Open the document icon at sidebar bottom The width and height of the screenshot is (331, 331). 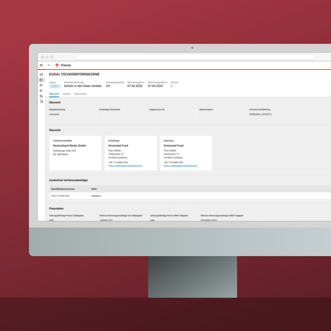(x=41, y=101)
